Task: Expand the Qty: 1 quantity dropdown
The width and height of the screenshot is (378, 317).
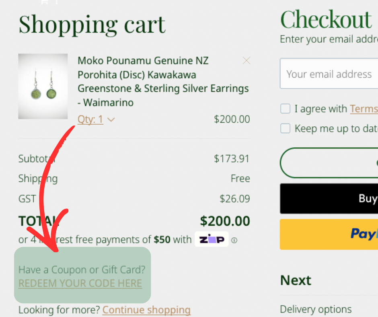Action: pyautogui.click(x=90, y=119)
